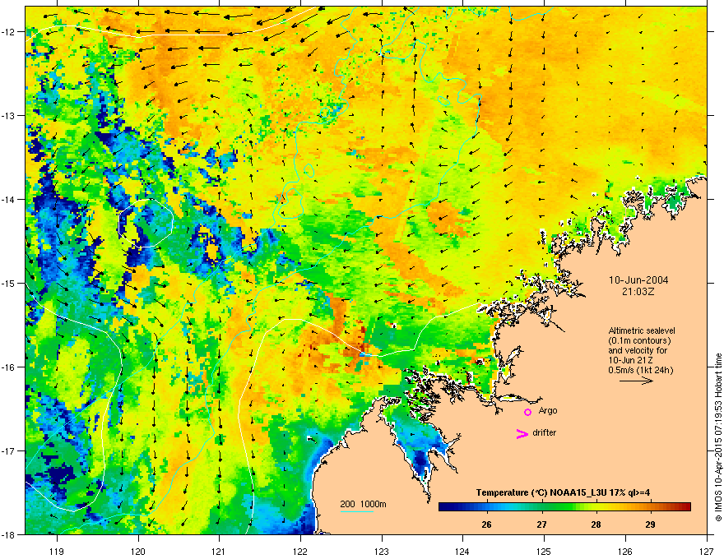
Task: Click the magenta drifter arrowhead legend symbol
Action: coord(522,433)
